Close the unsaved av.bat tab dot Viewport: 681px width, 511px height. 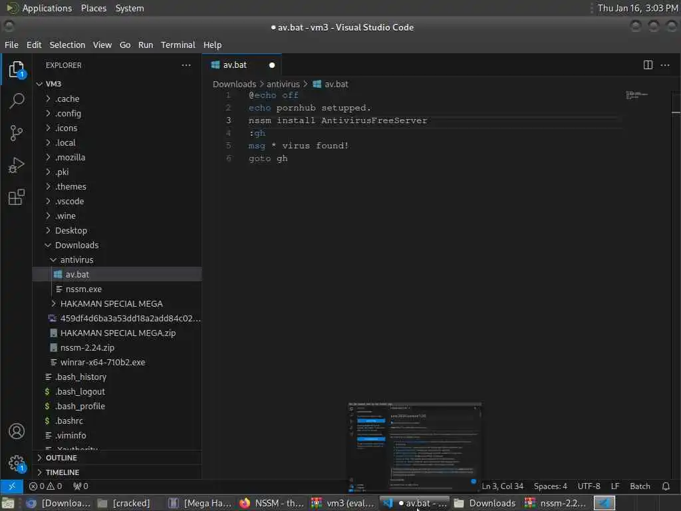click(272, 65)
